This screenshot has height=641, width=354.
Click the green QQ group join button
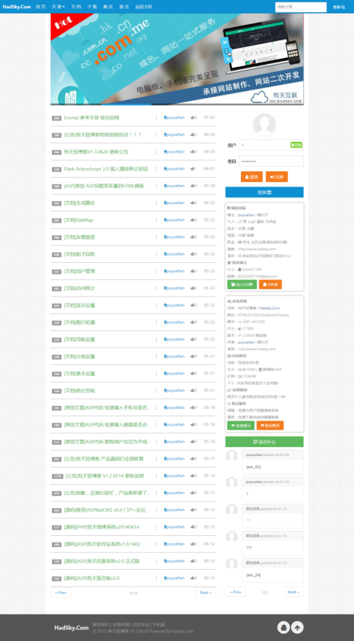tap(242, 284)
